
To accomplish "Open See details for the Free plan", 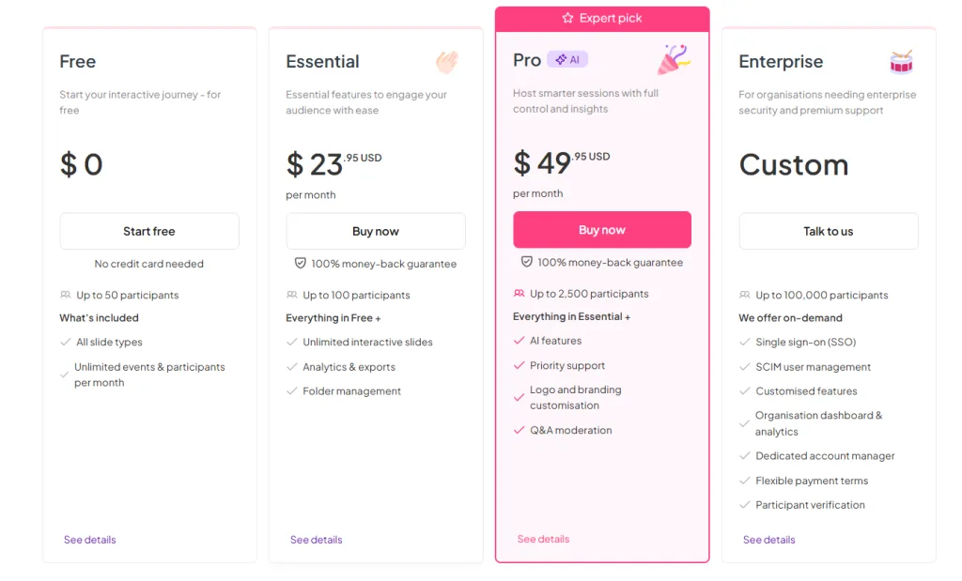I will tap(90, 540).
